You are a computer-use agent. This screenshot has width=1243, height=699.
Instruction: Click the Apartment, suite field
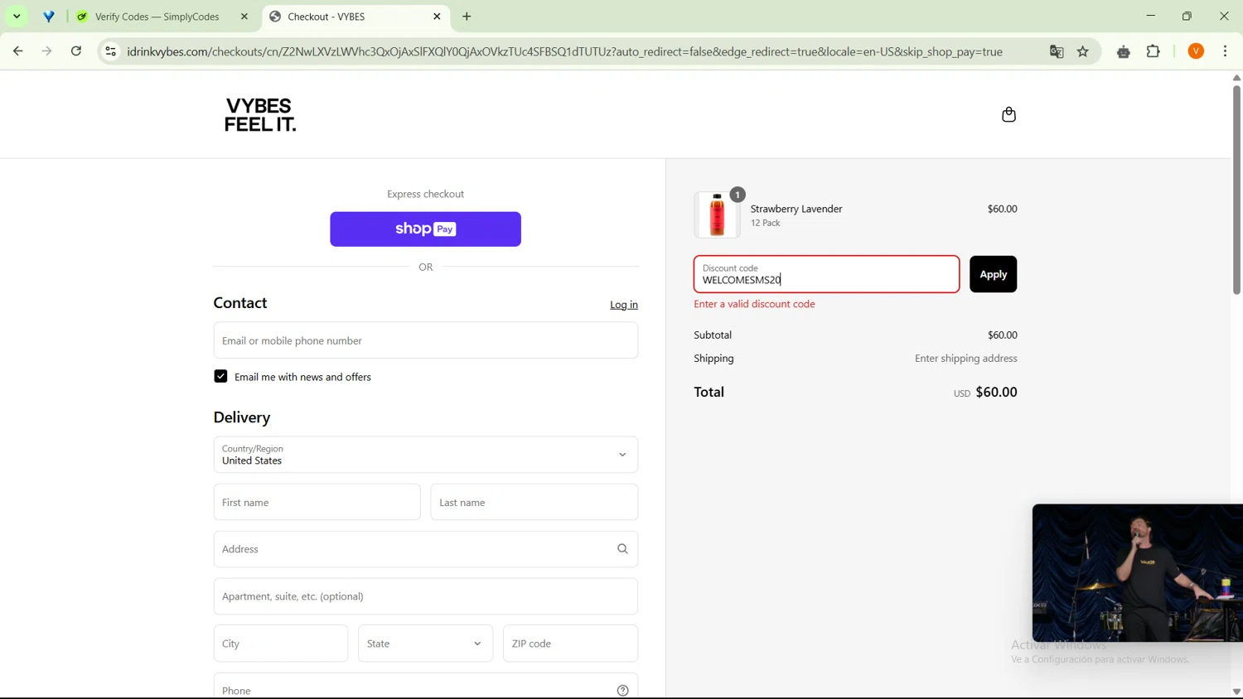point(425,596)
